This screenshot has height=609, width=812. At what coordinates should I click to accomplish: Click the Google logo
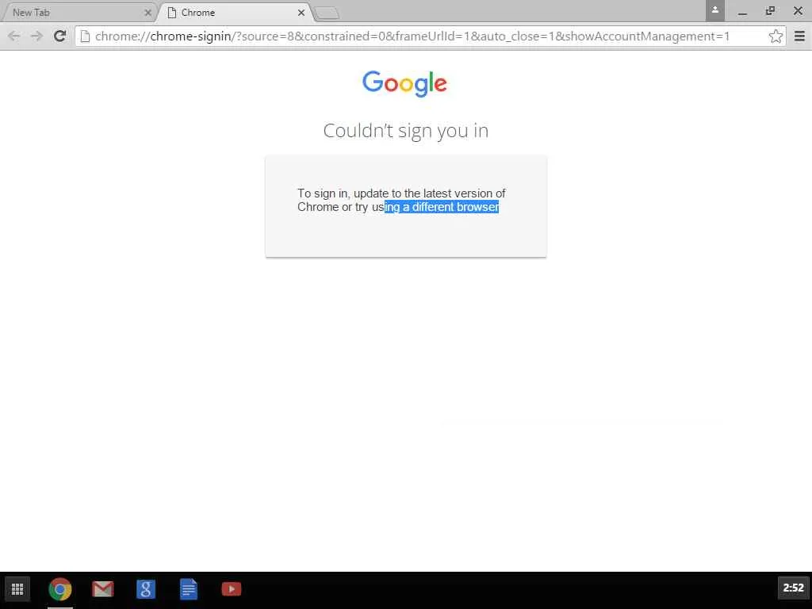[x=405, y=83]
